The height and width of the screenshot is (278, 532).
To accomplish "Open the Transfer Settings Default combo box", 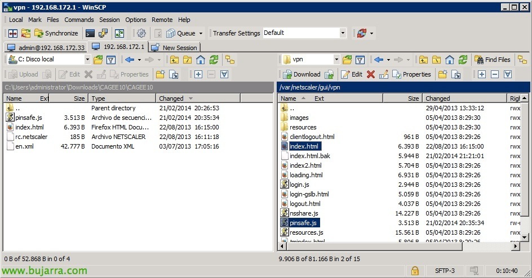I will click(x=305, y=33).
